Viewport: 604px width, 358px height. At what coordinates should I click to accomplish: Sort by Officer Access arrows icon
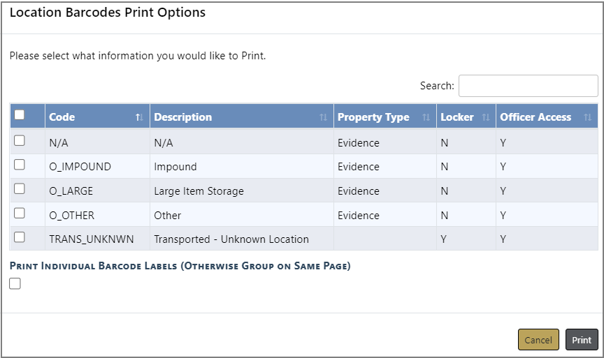pos(587,117)
